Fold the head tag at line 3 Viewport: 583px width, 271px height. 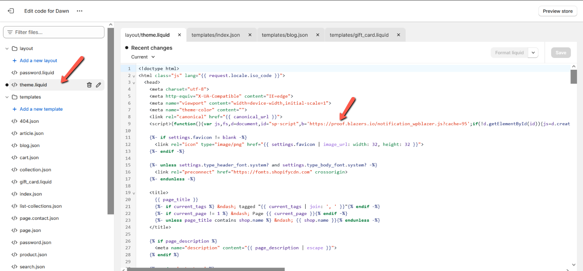134,83
